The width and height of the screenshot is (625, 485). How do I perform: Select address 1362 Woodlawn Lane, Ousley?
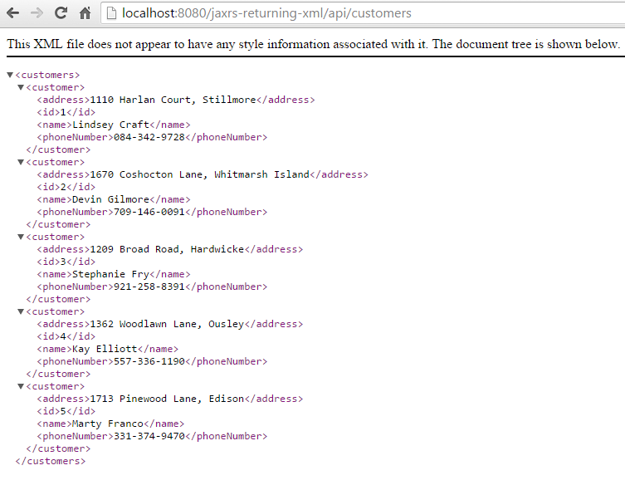coord(167,324)
